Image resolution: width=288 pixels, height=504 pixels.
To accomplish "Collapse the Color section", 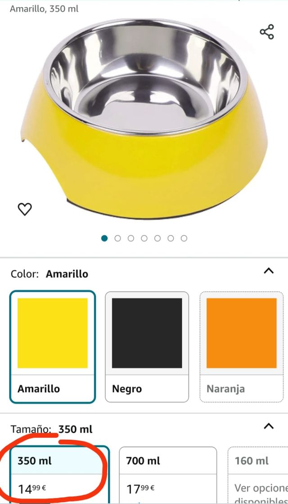I will point(269,271).
